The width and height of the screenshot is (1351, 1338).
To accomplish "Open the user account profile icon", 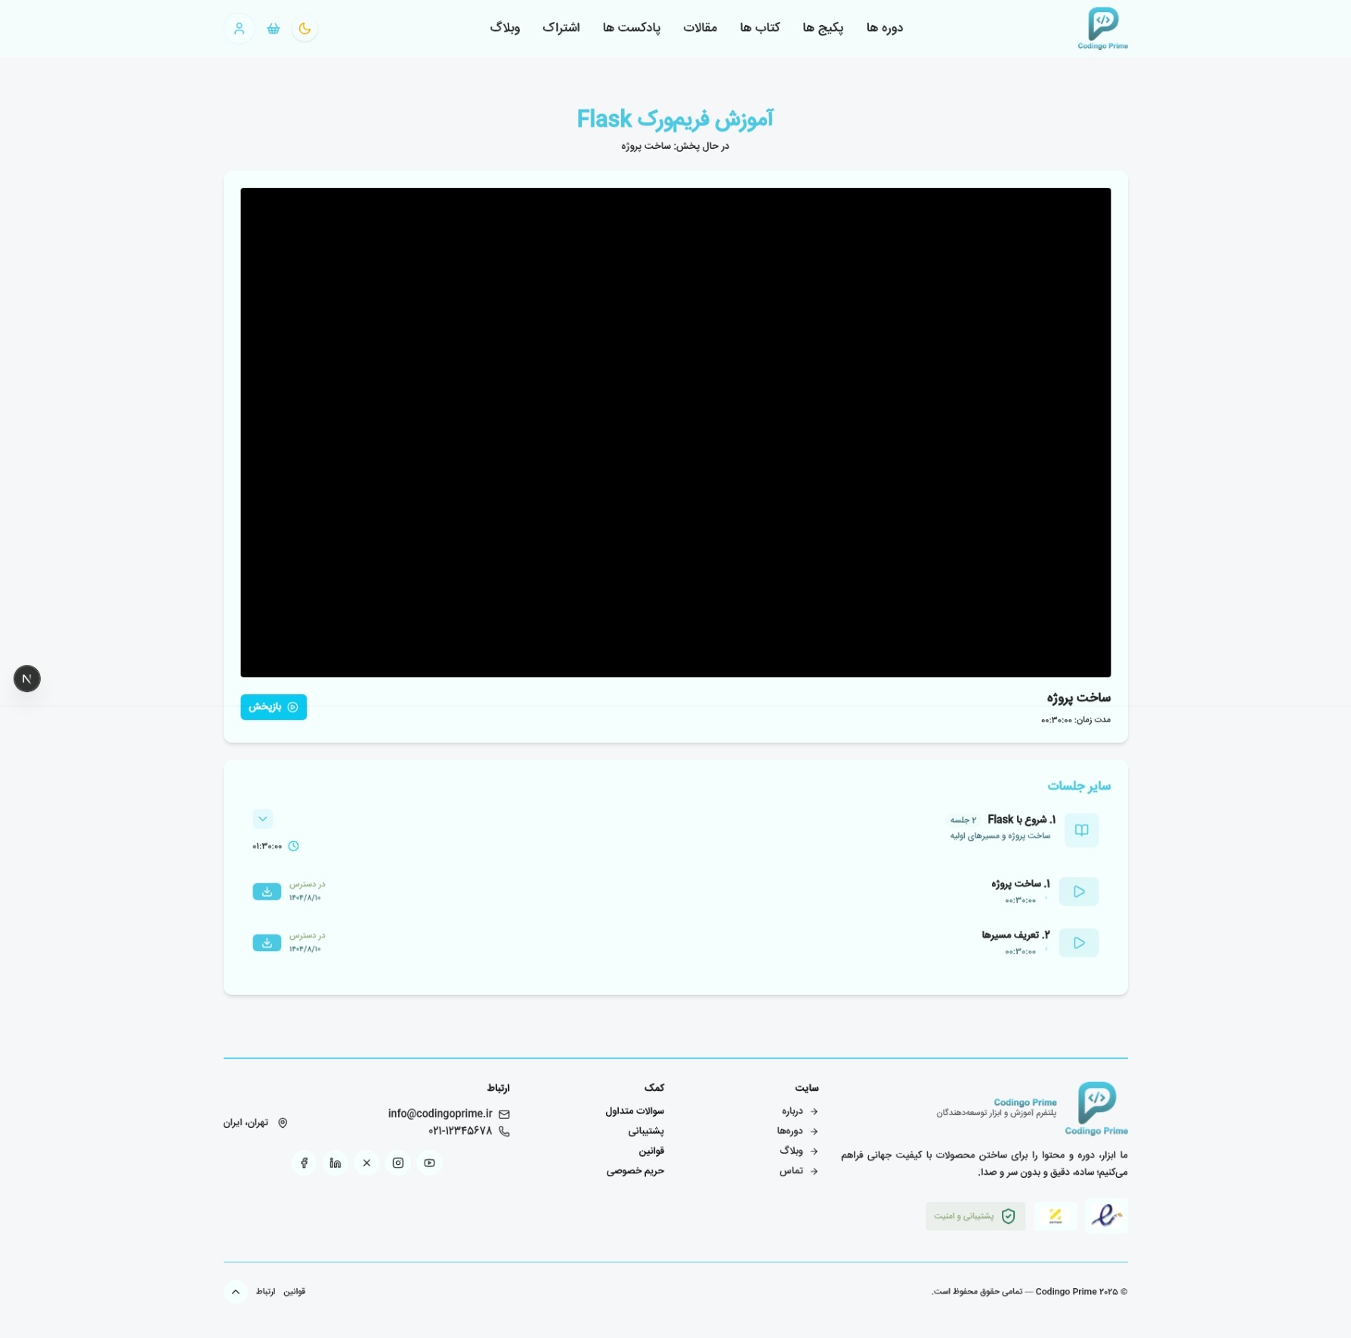I will 239,29.
